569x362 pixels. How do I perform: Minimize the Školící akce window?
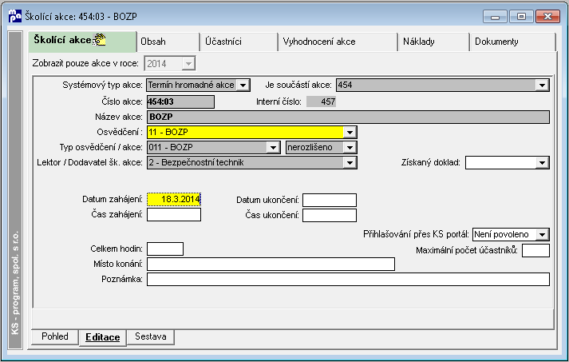(x=495, y=17)
